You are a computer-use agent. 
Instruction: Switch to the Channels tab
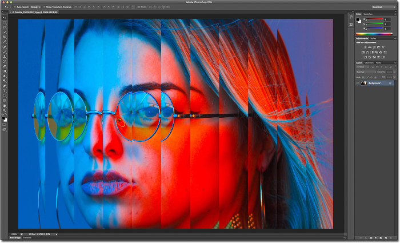coord(369,63)
